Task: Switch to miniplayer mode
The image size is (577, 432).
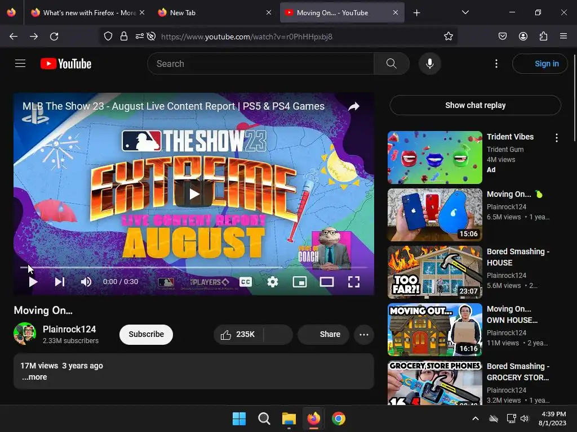Action: click(x=300, y=282)
